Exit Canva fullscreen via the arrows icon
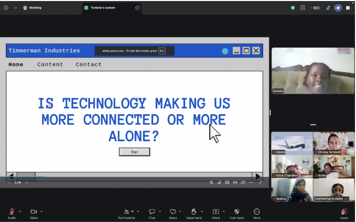Viewport: 356px width, 222px height. point(261,183)
